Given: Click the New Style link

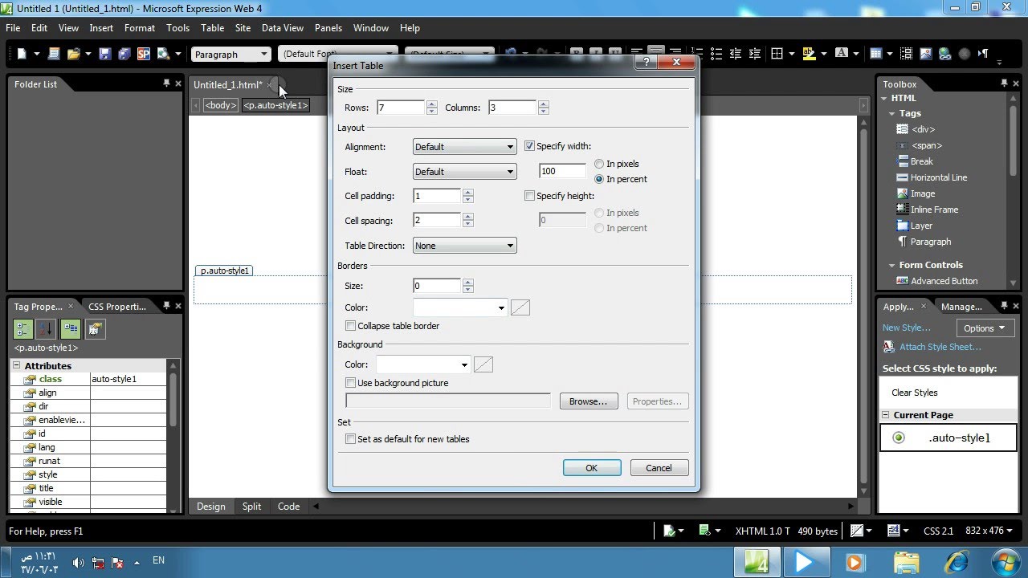Looking at the screenshot, I should 906,328.
